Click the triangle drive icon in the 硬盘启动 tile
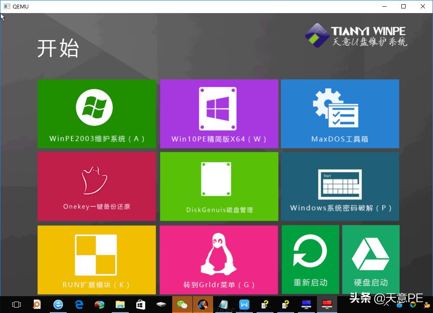 pyautogui.click(x=371, y=254)
